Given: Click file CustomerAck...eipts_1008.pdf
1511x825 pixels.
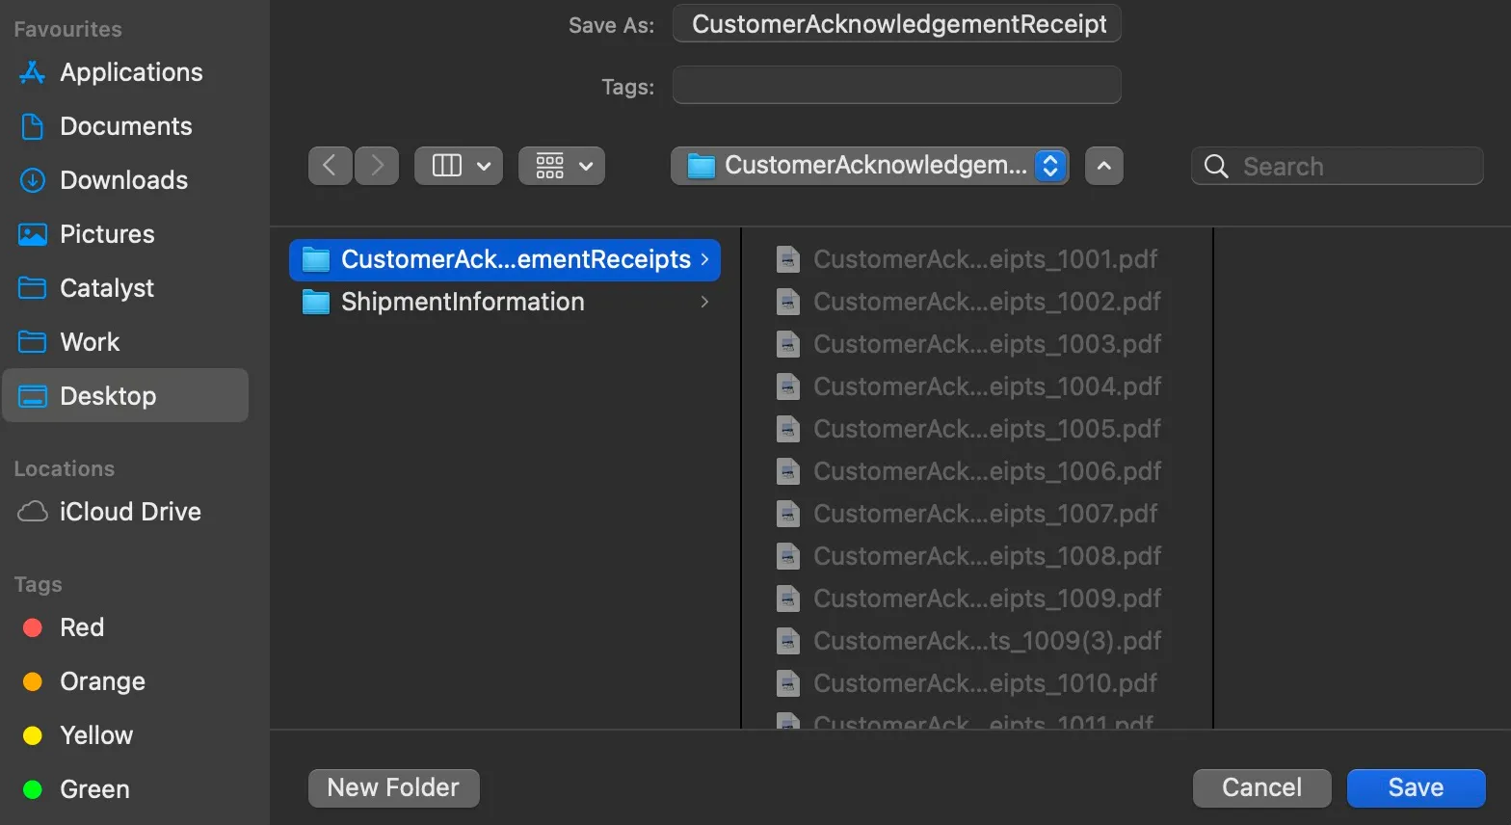Looking at the screenshot, I should (977, 556).
